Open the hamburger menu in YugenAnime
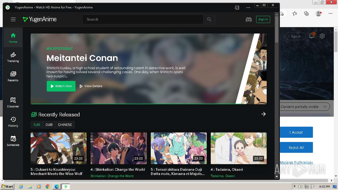 13,19
